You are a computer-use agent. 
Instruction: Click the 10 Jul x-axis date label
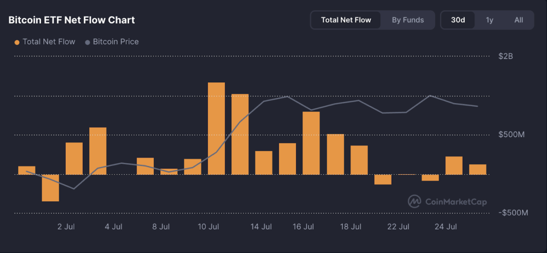208,227
